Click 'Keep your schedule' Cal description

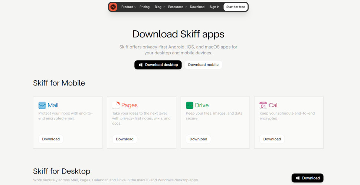[287, 116]
